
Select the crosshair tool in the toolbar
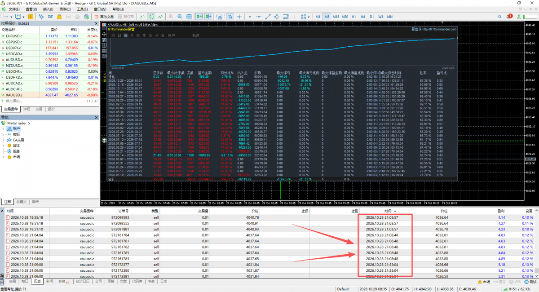click(x=239, y=17)
